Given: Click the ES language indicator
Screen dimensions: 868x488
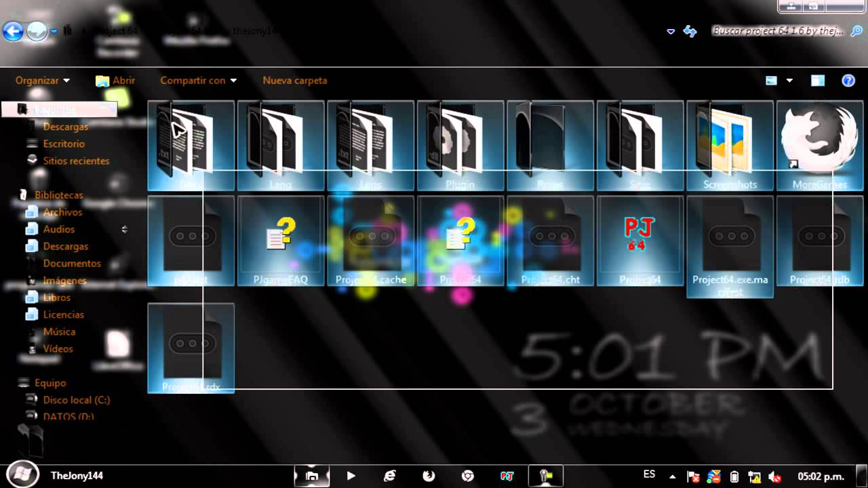Looking at the screenshot, I should tap(649, 474).
